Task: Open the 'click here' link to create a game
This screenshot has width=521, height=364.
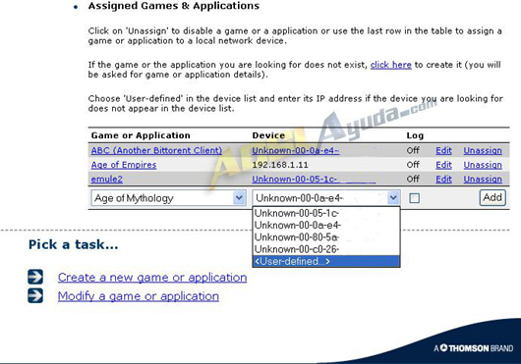Action: pyautogui.click(x=391, y=65)
